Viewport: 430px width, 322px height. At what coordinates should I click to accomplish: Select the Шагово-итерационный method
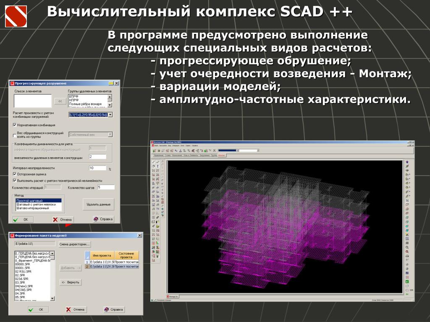click(x=39, y=208)
